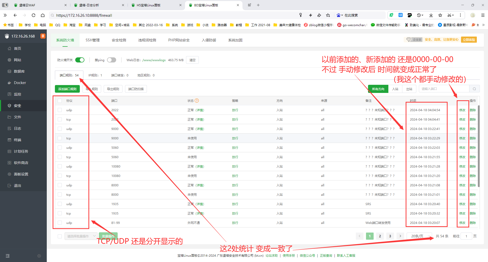
Task: Check the box for udp 5060 row
Action: tap(60, 148)
